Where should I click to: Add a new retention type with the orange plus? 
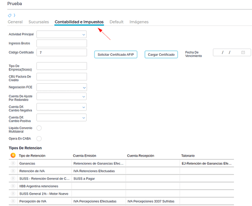13,155
